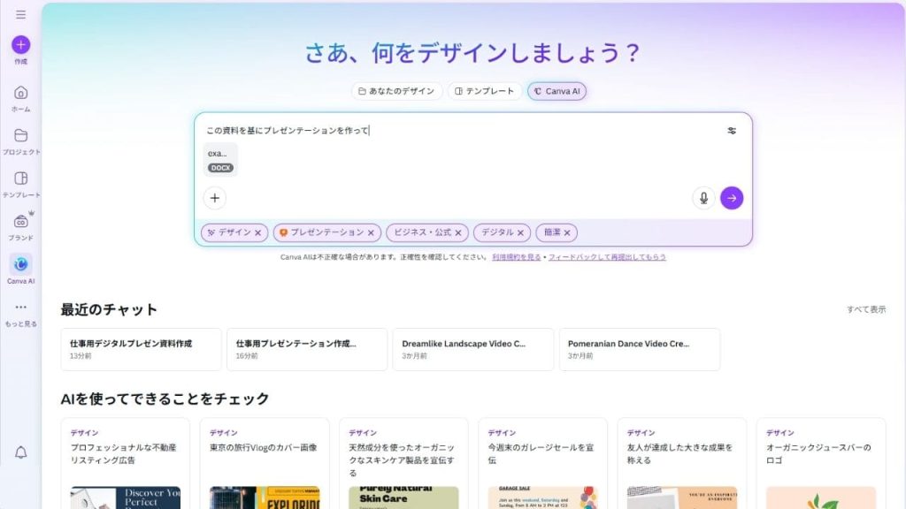Switch to あなたのデザイン tab
This screenshot has height=509, width=906.
click(397, 91)
